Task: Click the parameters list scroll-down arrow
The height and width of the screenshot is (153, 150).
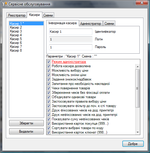Action: click(138, 132)
